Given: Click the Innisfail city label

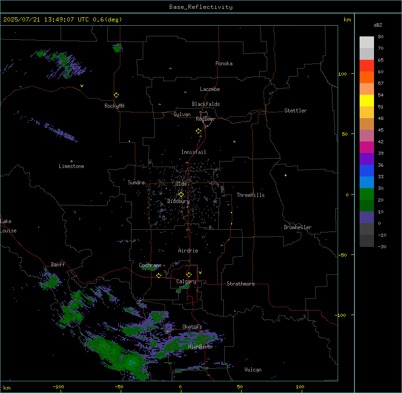Looking at the screenshot, I should click(194, 152).
